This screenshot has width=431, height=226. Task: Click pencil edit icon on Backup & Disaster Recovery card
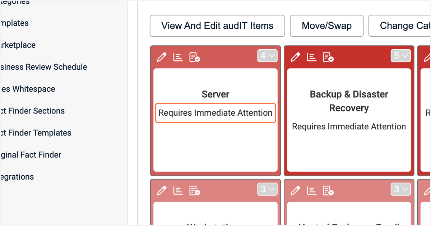(x=295, y=57)
